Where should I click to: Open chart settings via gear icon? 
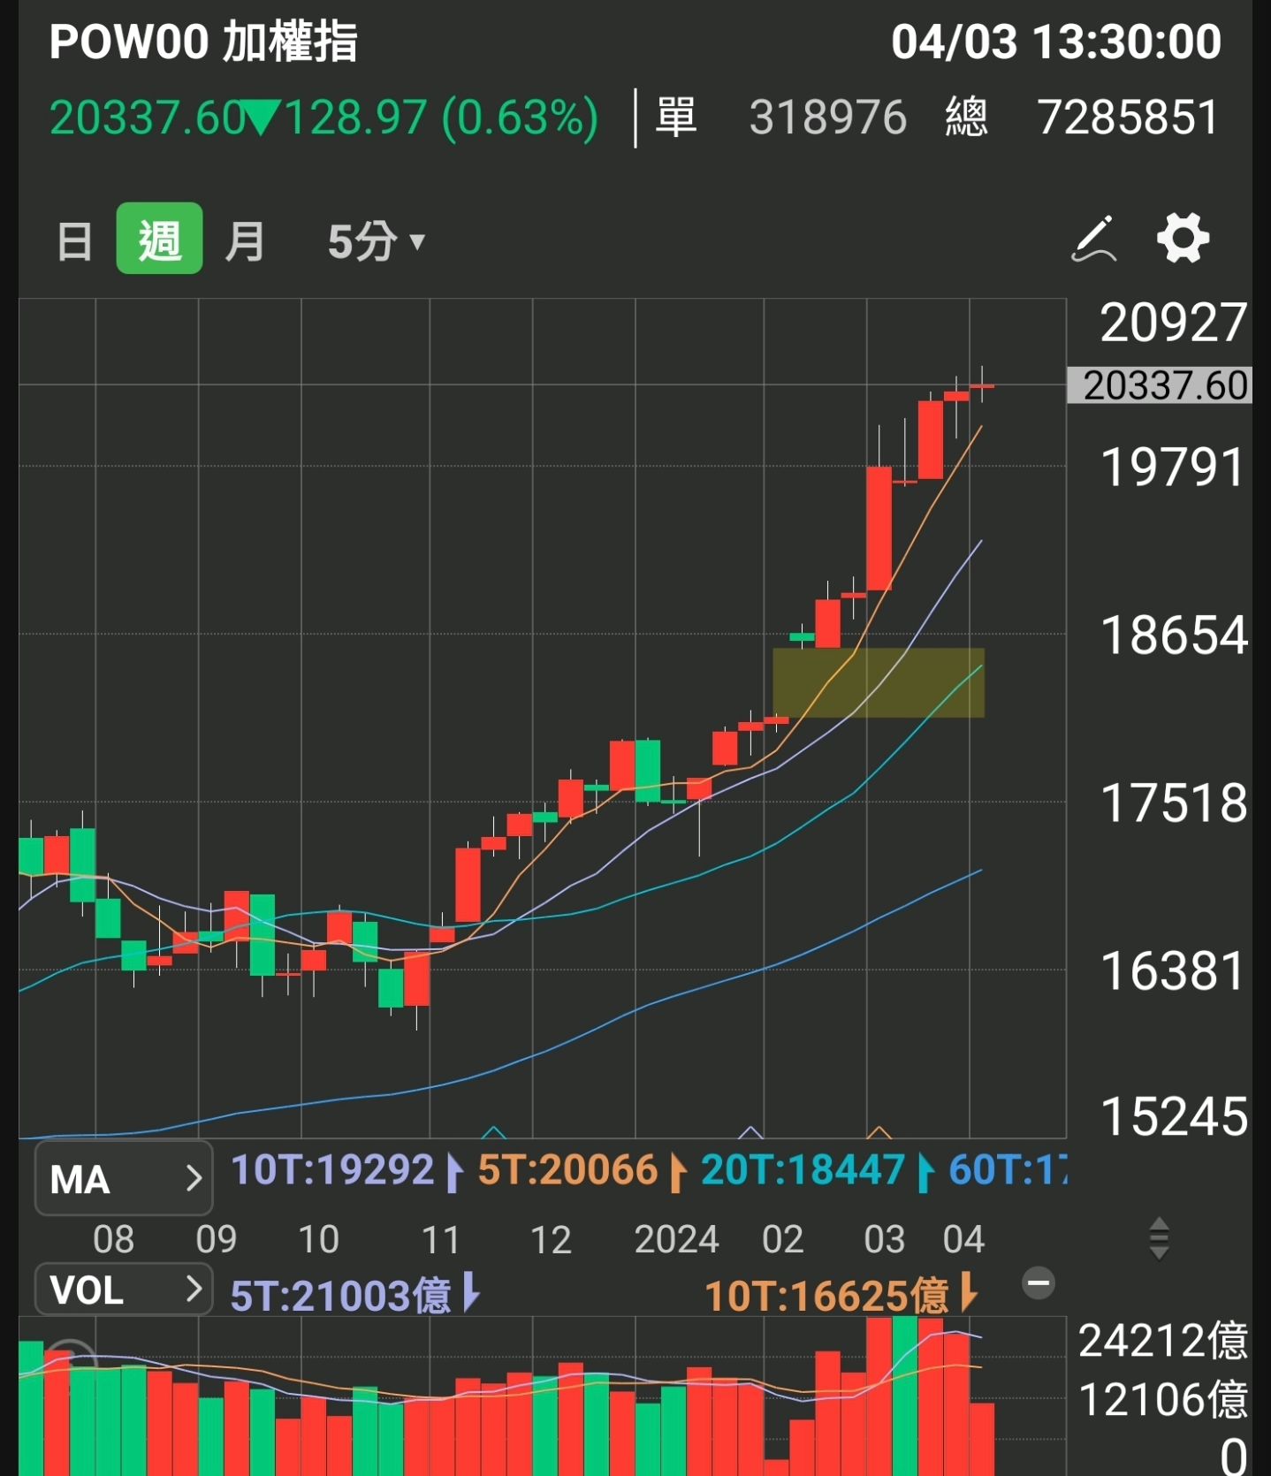(1183, 238)
